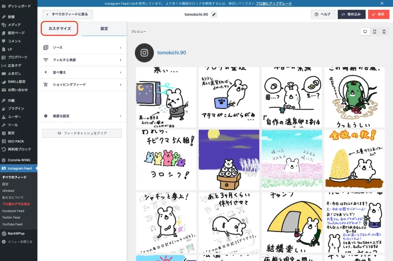
Task: Open 固定ページ in the sidebar
Action: coord(19,33)
